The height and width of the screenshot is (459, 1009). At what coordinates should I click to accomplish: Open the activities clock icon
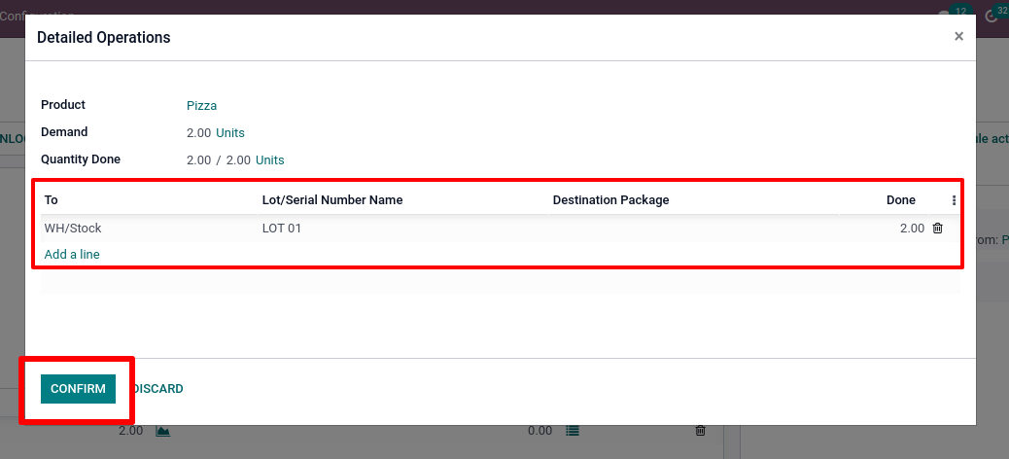pyautogui.click(x=992, y=16)
